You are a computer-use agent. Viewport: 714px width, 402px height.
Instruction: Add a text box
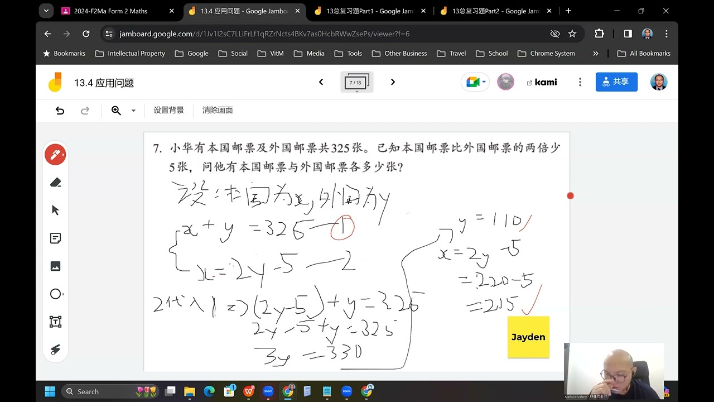tap(55, 322)
